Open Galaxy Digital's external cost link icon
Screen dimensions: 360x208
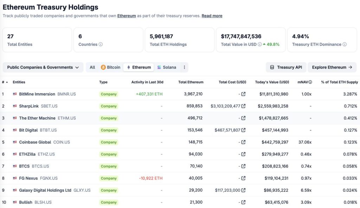pyautogui.click(x=243, y=190)
